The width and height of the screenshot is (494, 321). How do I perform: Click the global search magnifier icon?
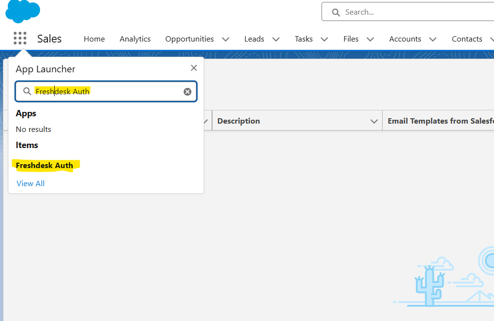click(336, 12)
